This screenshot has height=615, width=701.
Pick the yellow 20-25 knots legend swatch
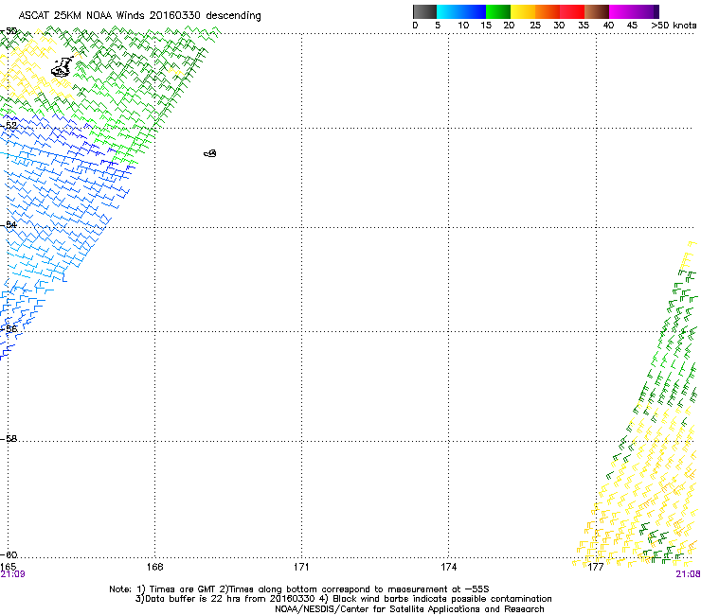pyautogui.click(x=523, y=11)
